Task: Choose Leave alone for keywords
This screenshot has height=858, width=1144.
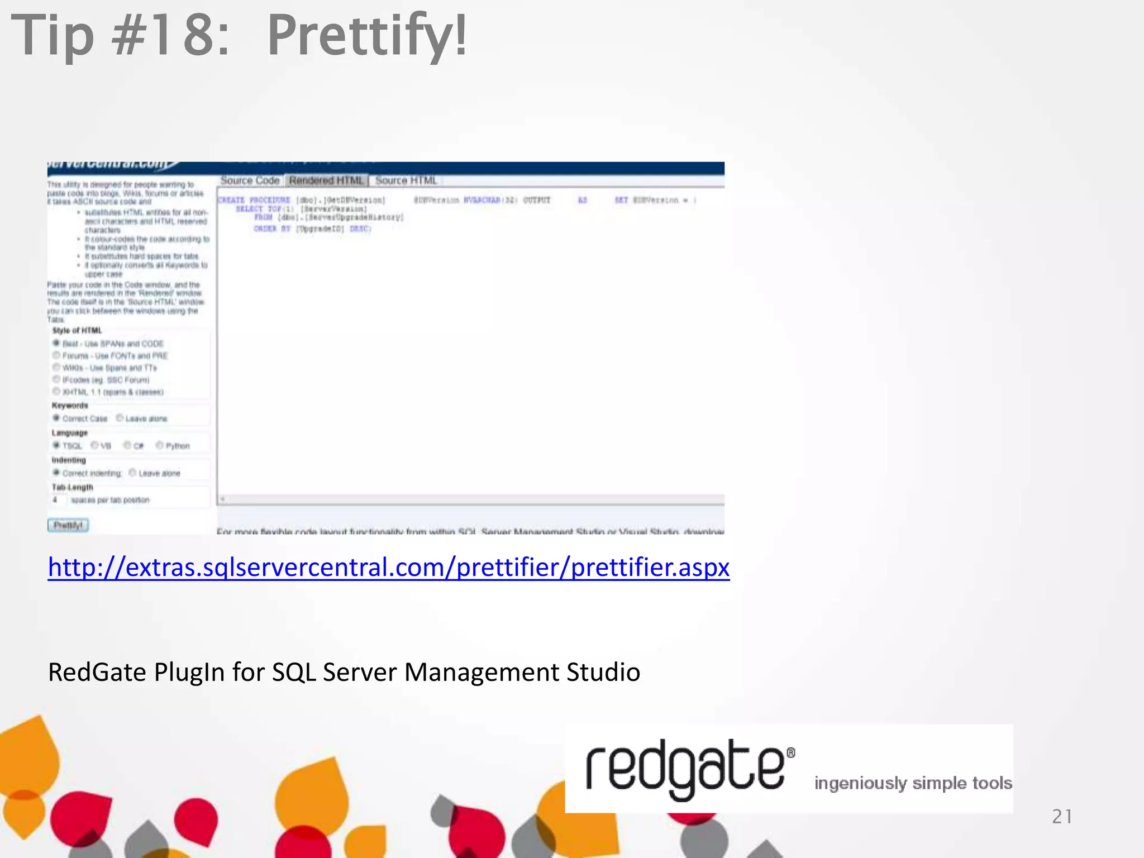Action: click(120, 418)
